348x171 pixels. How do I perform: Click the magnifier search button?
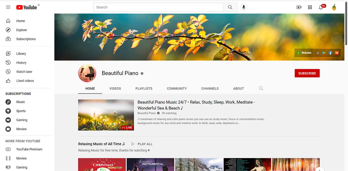tap(230, 7)
